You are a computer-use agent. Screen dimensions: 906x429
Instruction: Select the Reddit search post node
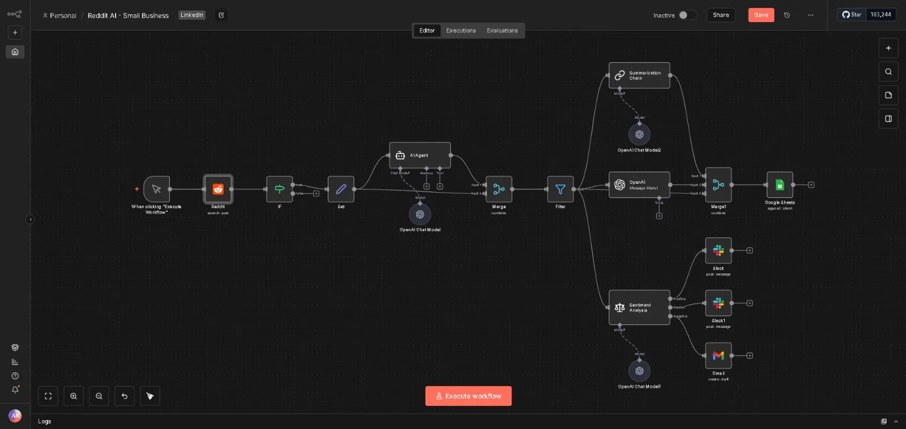[x=218, y=189]
